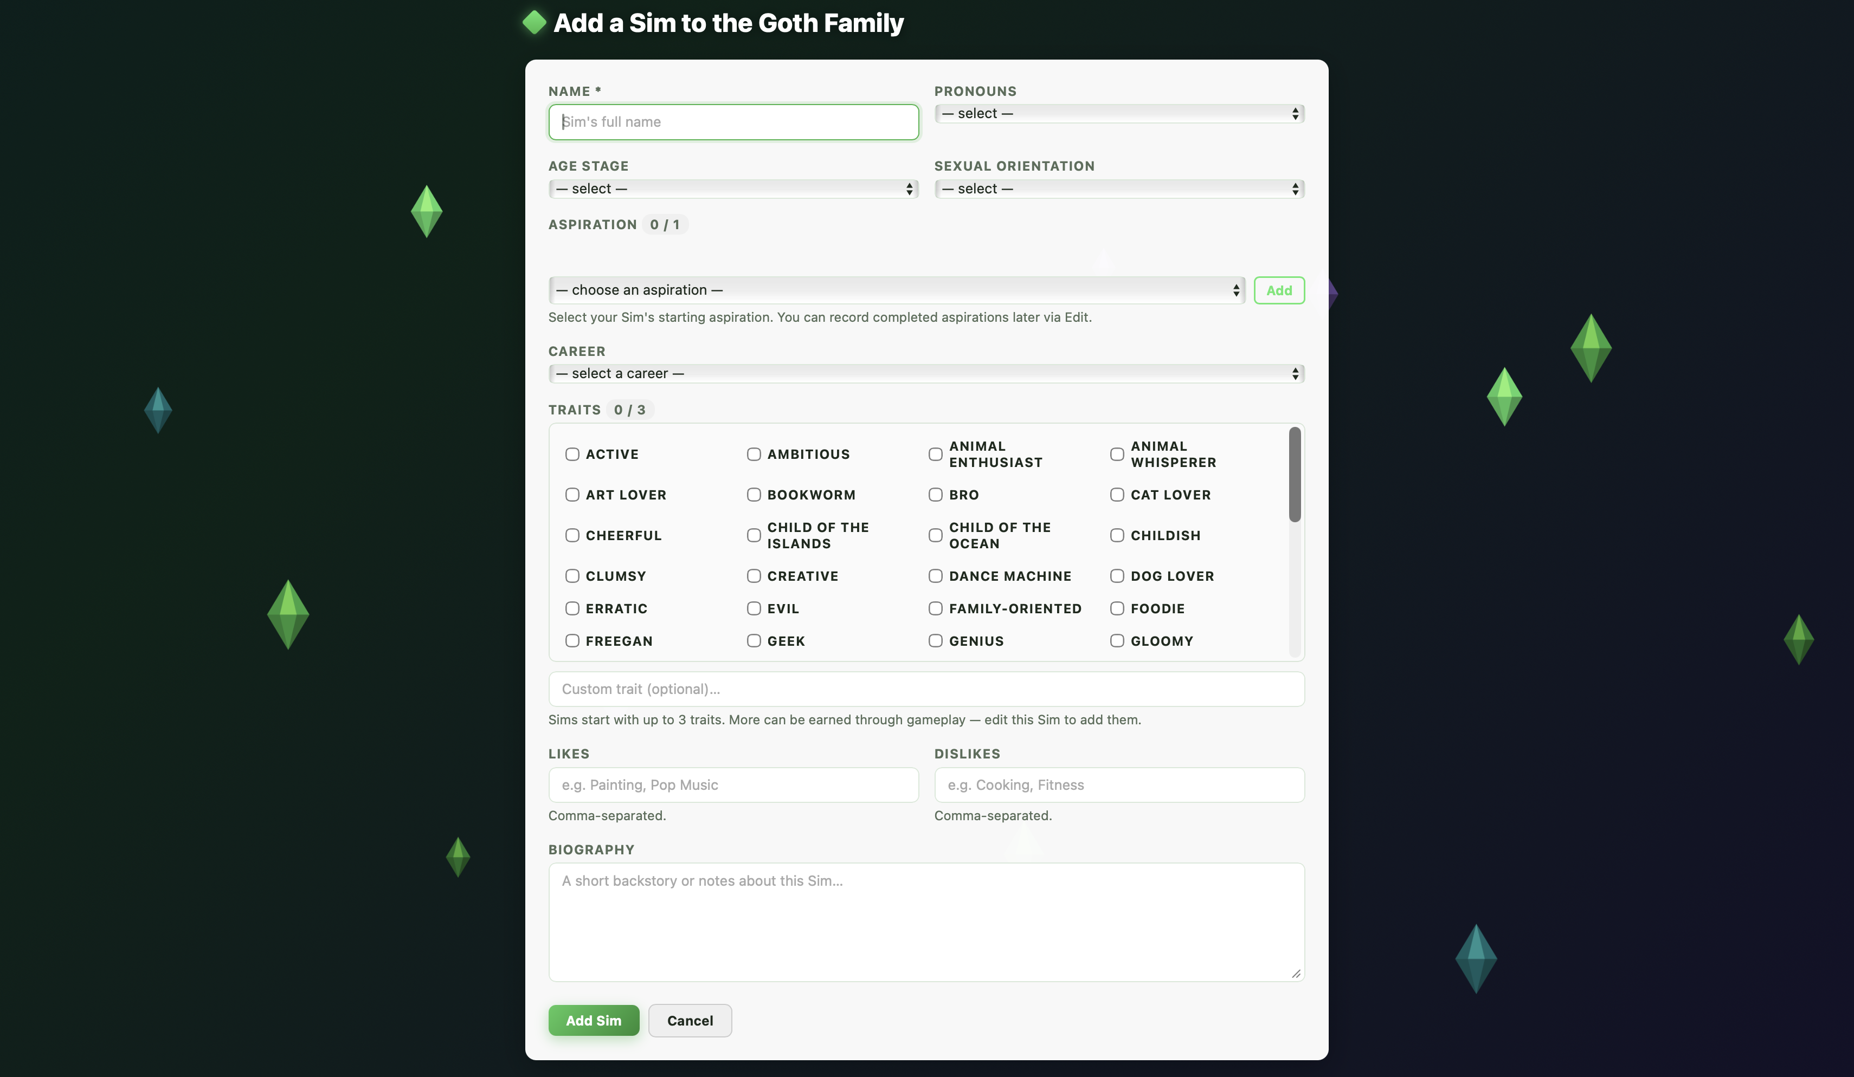Check the Dog Lover trait
1854x1077 pixels.
tap(1117, 576)
